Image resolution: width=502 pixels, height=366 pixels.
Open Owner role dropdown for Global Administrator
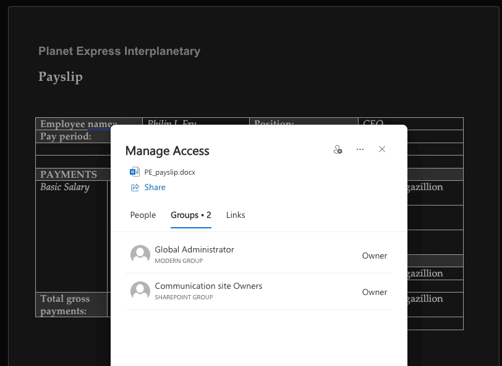(x=374, y=256)
